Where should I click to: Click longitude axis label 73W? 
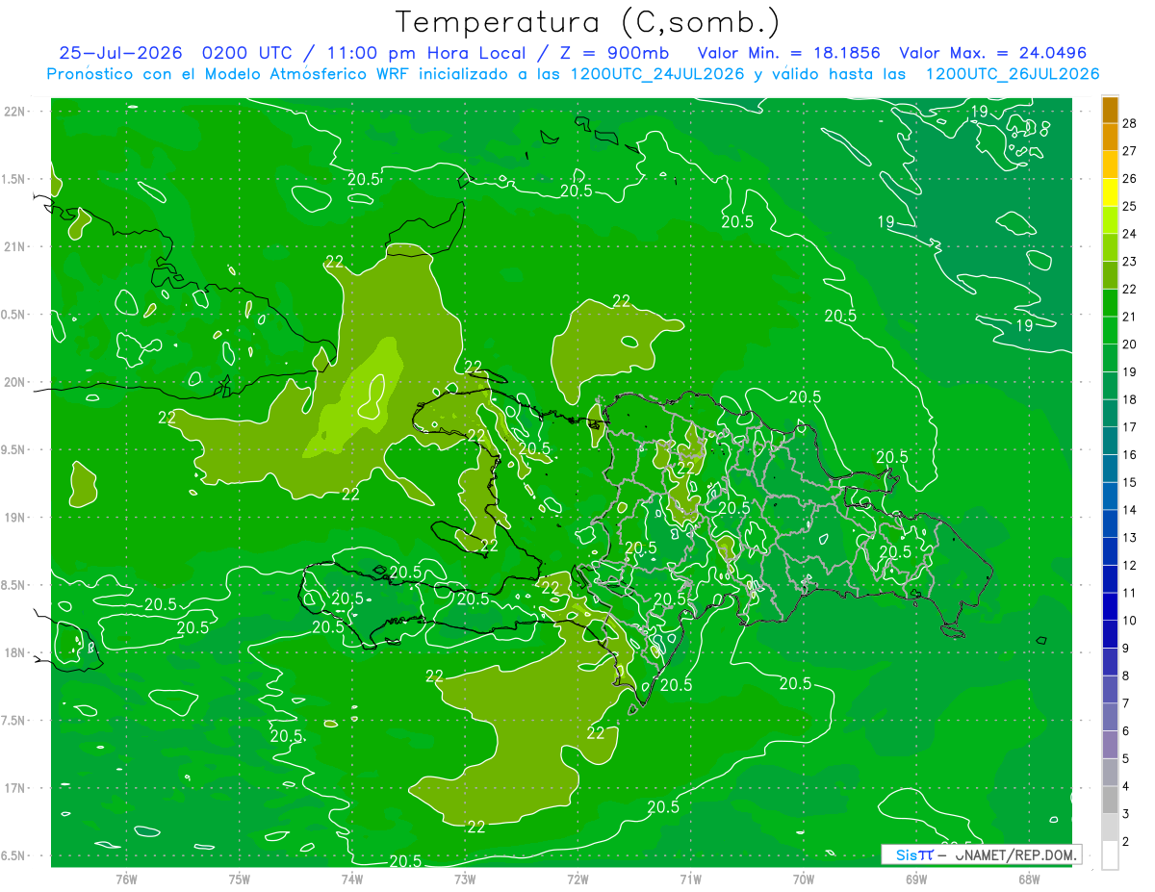coord(465,879)
